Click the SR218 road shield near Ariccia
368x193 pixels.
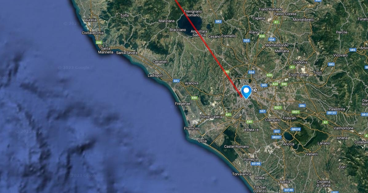pyautogui.click(x=296, y=129)
